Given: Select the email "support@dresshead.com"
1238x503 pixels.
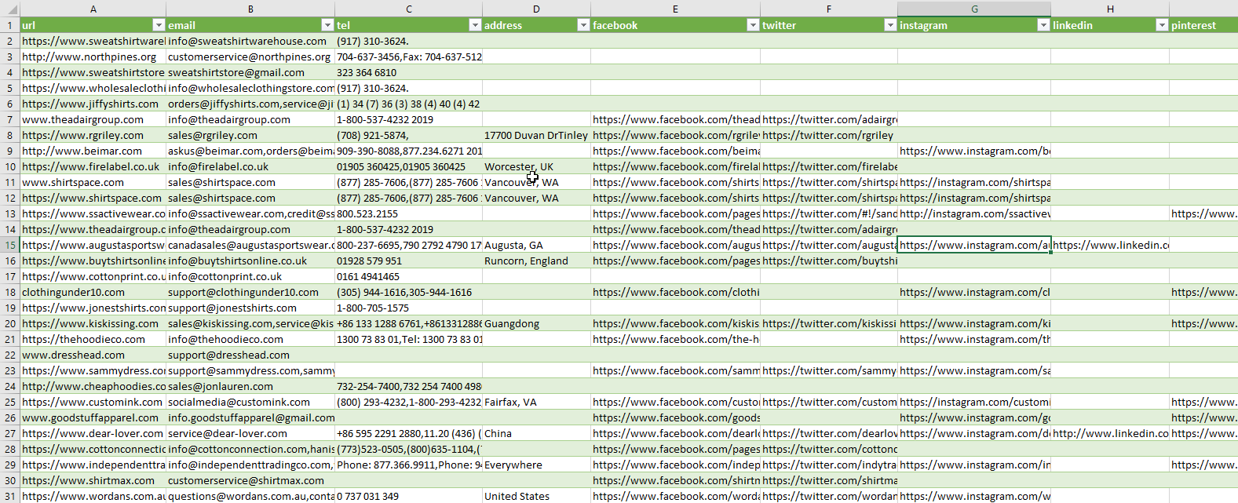Looking at the screenshot, I should [250, 355].
